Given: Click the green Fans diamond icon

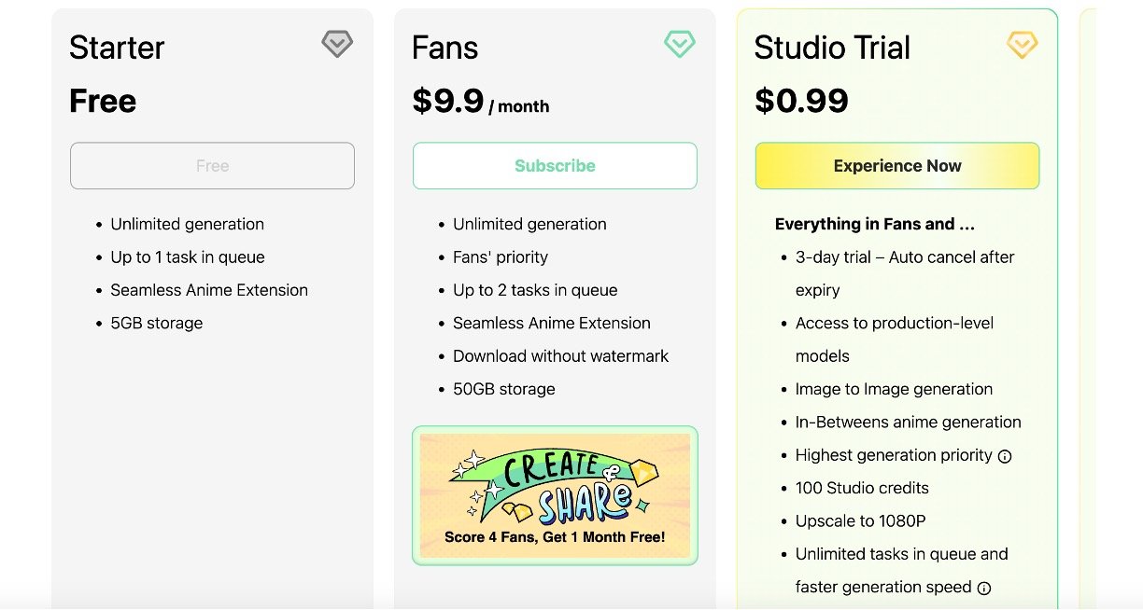Looking at the screenshot, I should point(680,44).
